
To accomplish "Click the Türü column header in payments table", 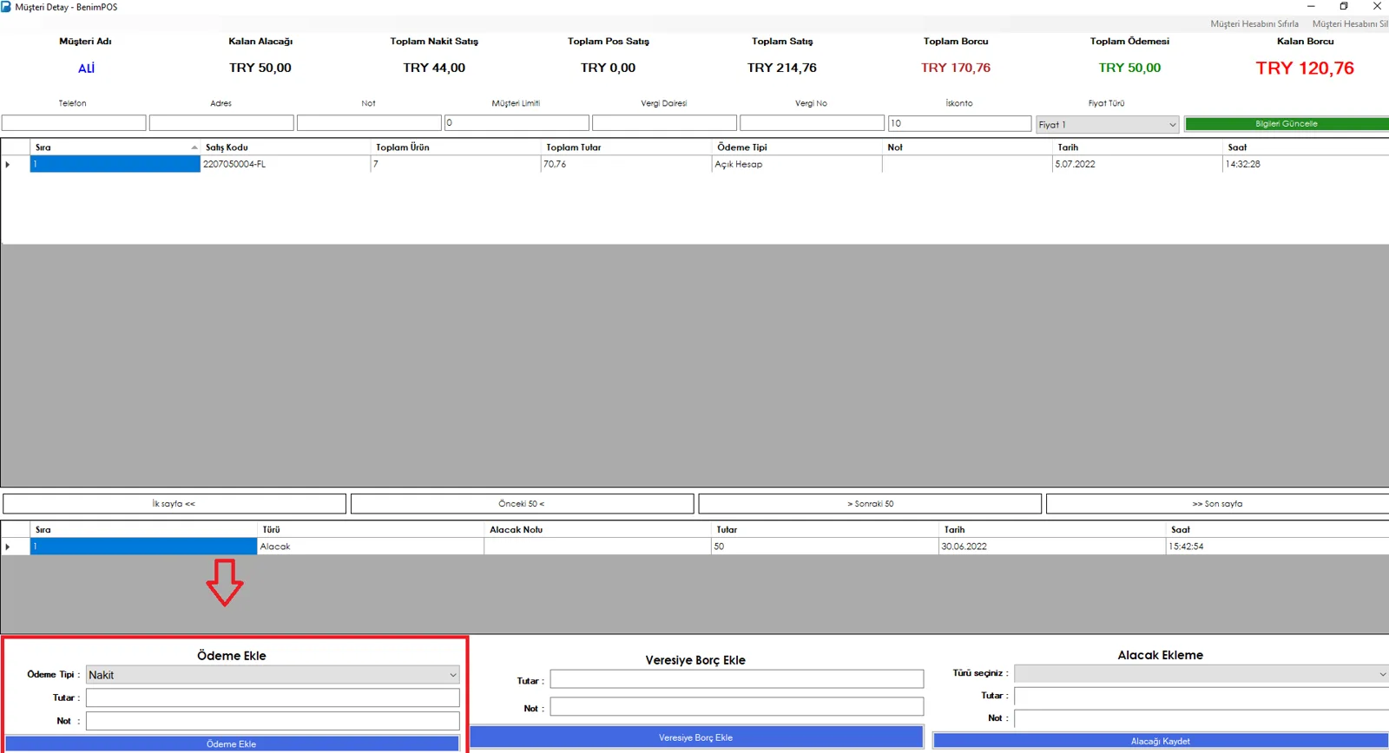I will coord(371,529).
